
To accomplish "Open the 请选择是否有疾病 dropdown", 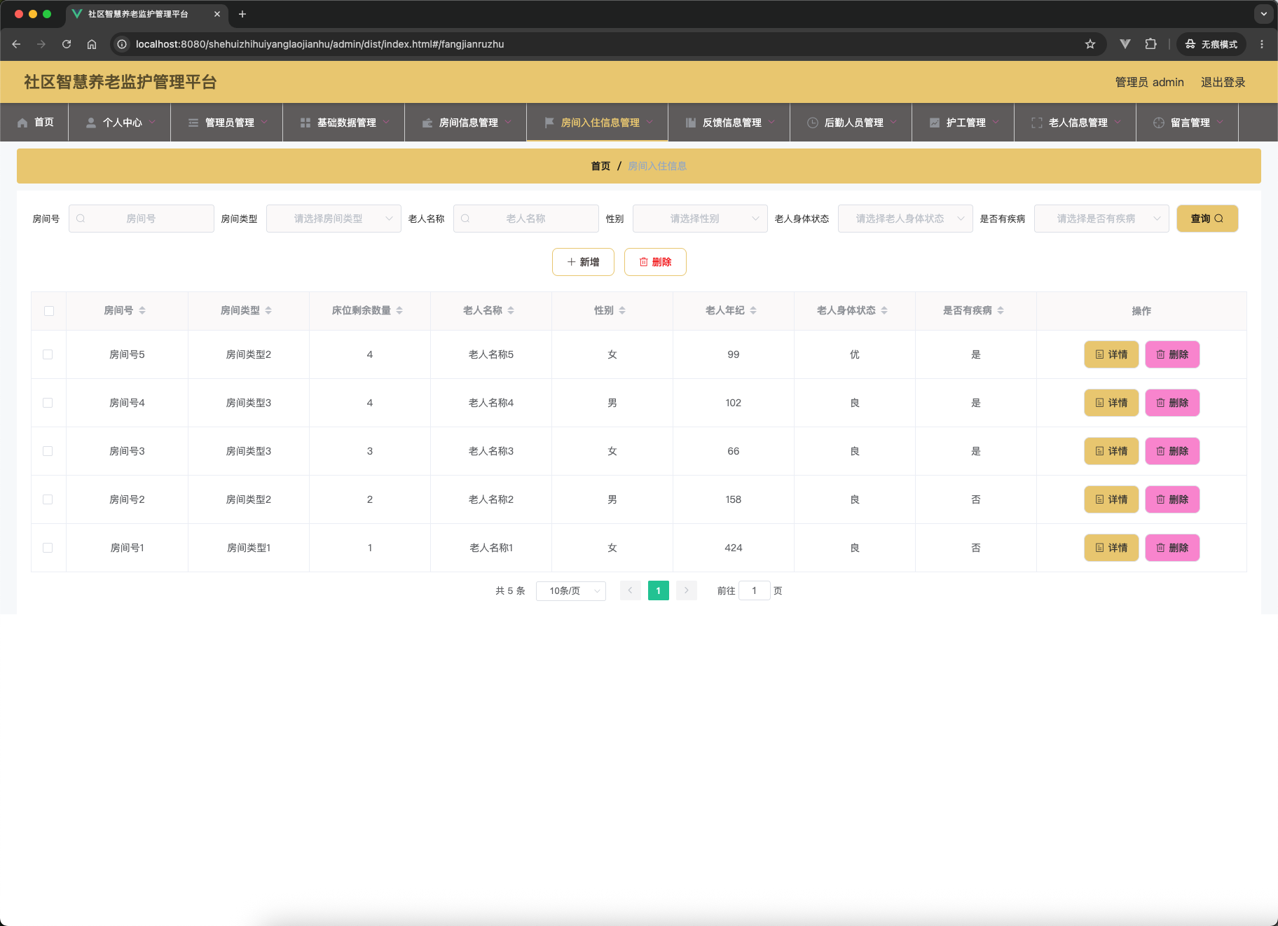I will point(1101,219).
